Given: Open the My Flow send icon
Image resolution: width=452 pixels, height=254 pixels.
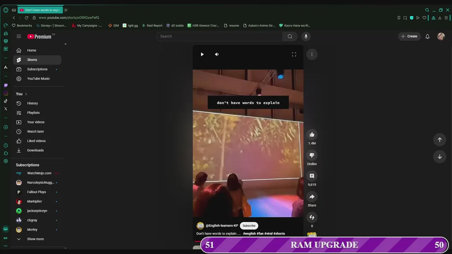Looking at the screenshot, I should [418, 18].
